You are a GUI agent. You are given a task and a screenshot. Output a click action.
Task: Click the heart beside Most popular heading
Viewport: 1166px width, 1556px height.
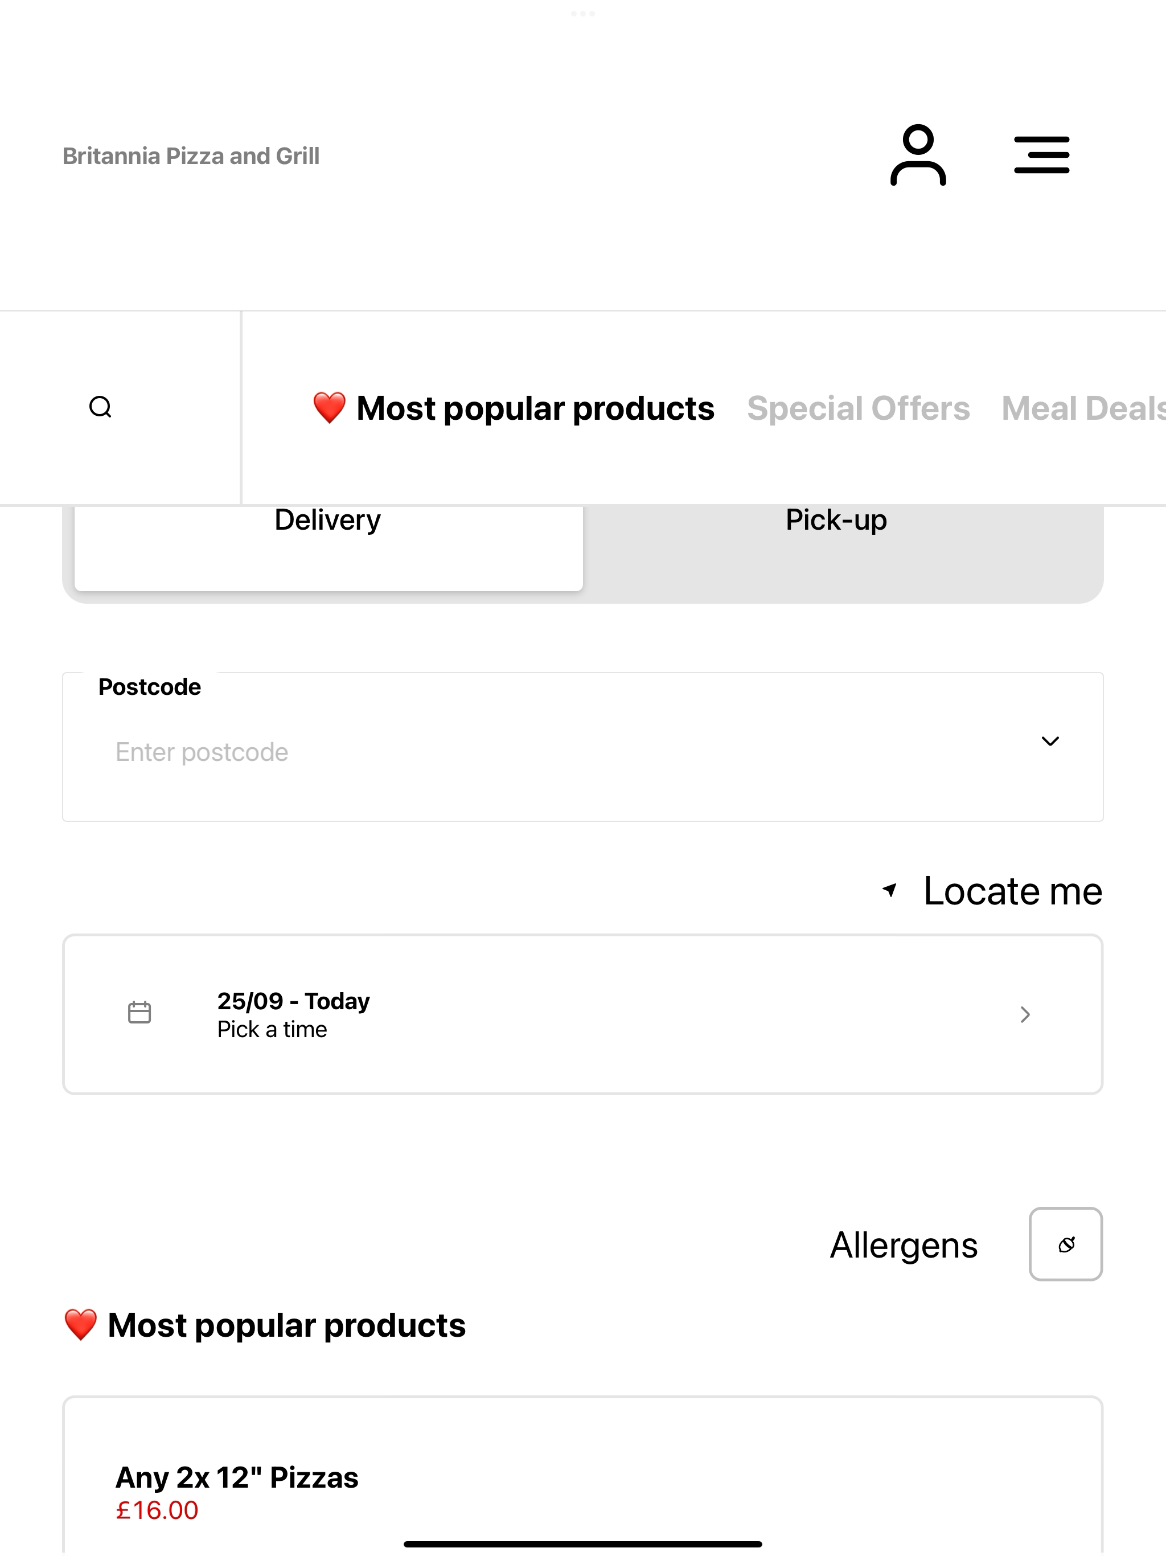click(x=80, y=1325)
